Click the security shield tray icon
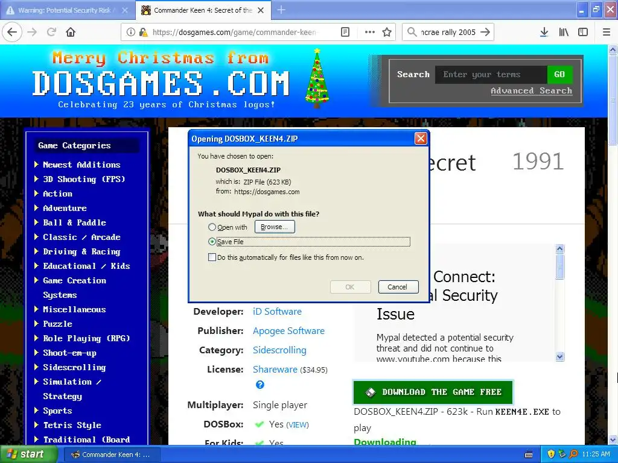Viewport: 618px width, 463px height. coord(550,454)
